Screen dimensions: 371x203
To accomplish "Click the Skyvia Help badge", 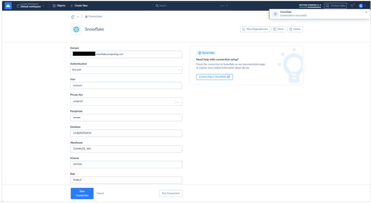I will 206,53.
